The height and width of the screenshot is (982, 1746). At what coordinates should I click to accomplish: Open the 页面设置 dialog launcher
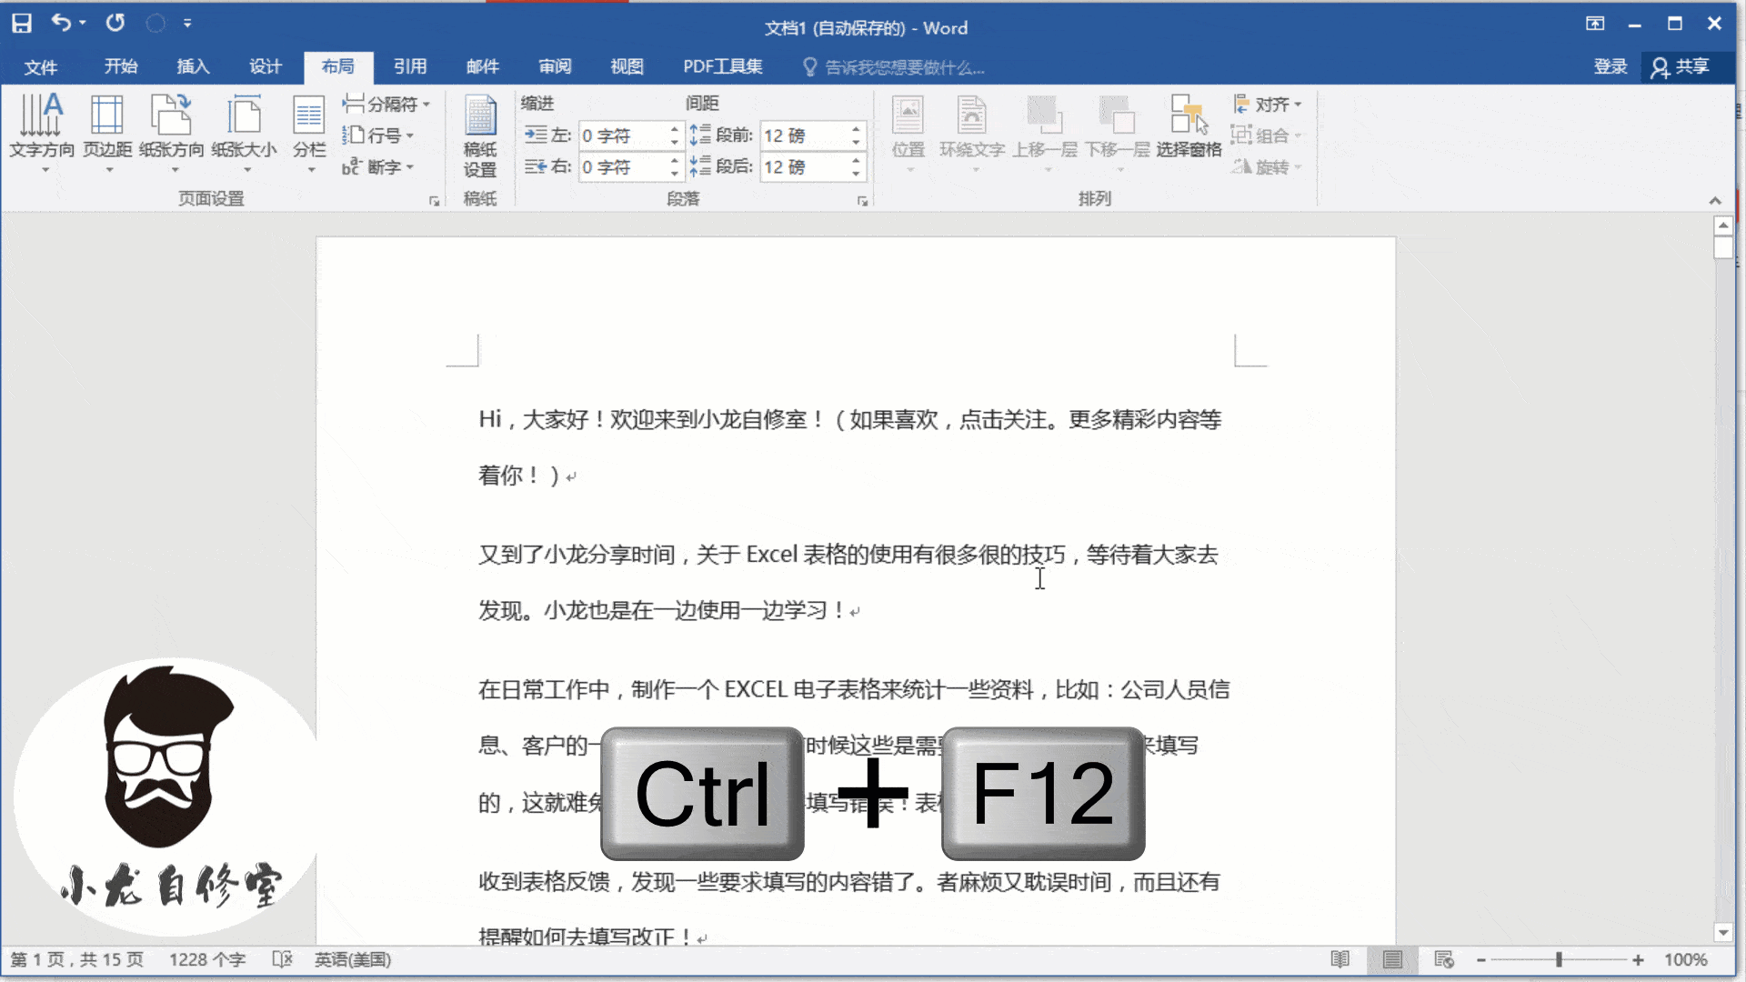[x=434, y=201]
